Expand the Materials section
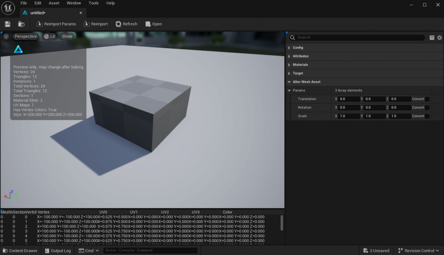The height and width of the screenshot is (255, 444). (x=300, y=65)
